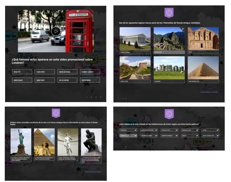This screenshot has height=182, width=231.
Task: Click the Stonehenge caption label
Action: click(x=169, y=81)
